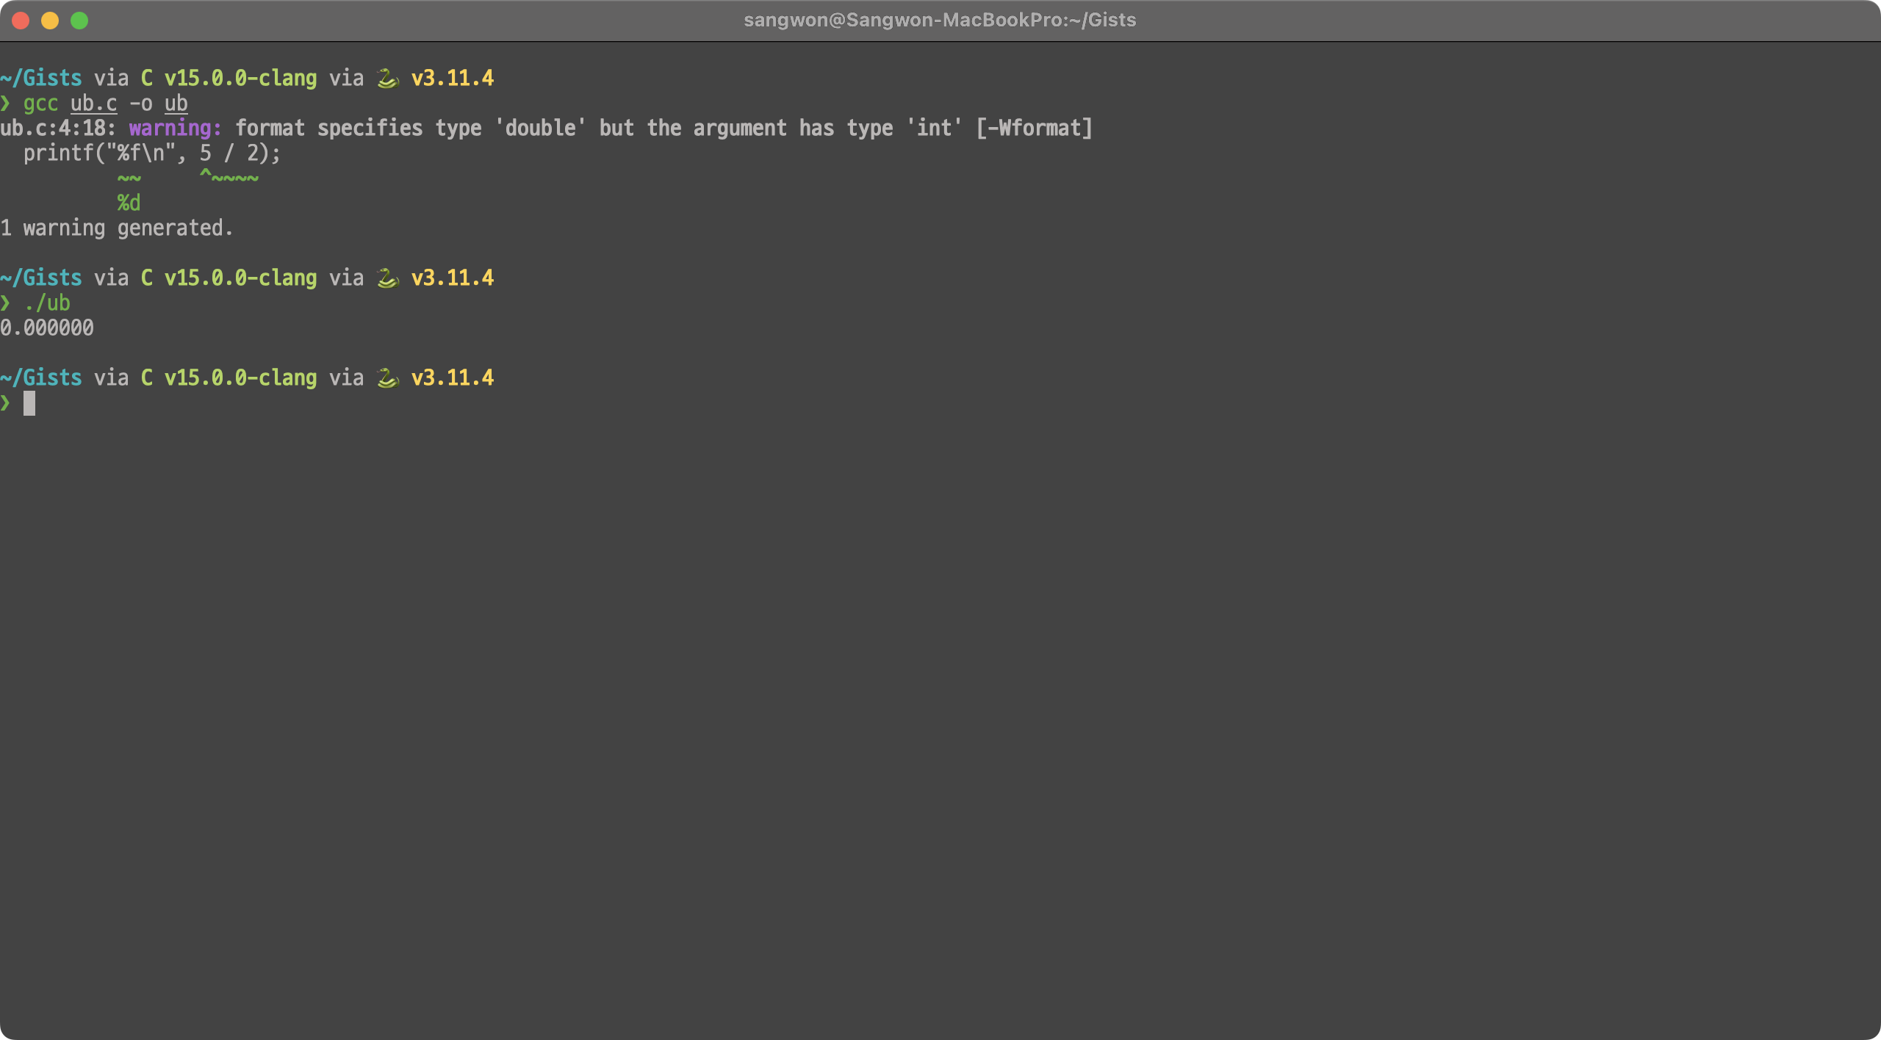Click the 'int' type in the warning message
1881x1040 pixels.
point(935,129)
